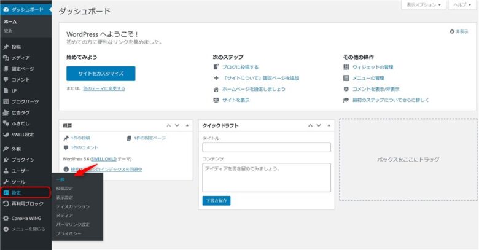The height and width of the screenshot is (250, 479).
Task: Open the 1件のコメント link
Action: (x=85, y=147)
